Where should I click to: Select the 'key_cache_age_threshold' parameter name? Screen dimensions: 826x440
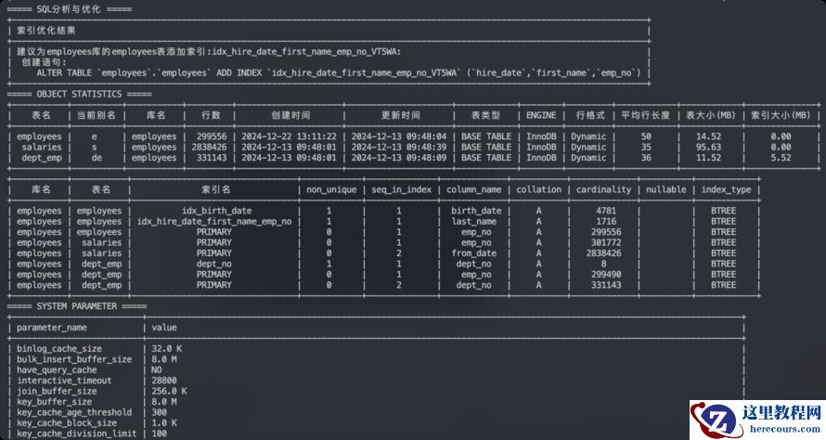(74, 412)
